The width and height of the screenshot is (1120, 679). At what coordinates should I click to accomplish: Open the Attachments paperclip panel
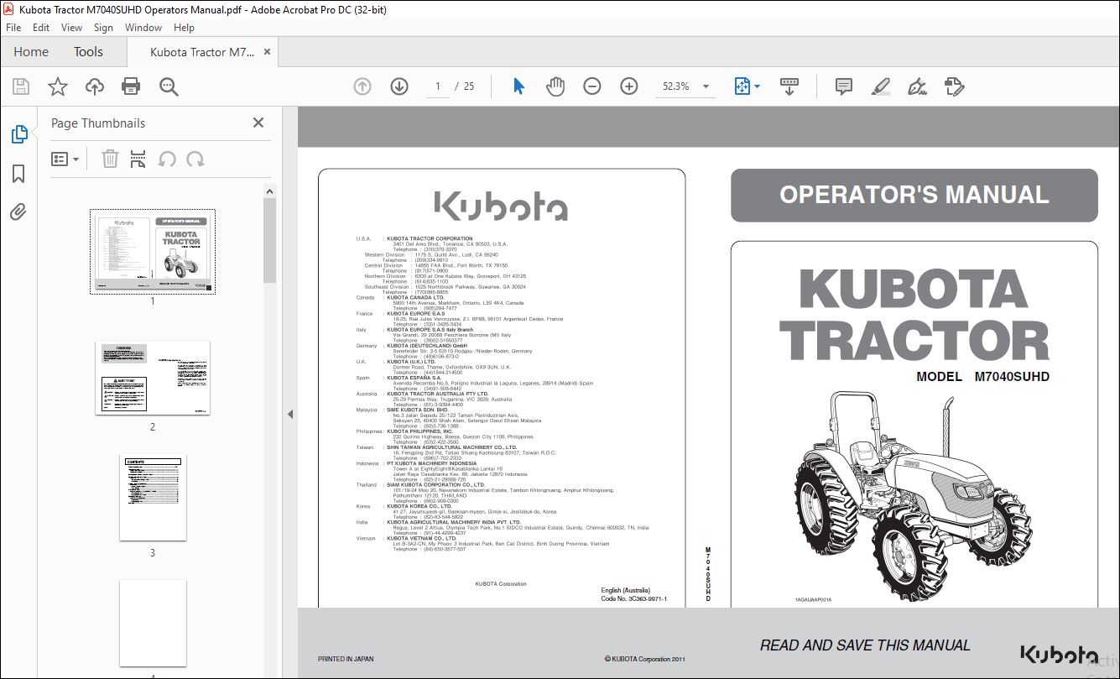(18, 212)
